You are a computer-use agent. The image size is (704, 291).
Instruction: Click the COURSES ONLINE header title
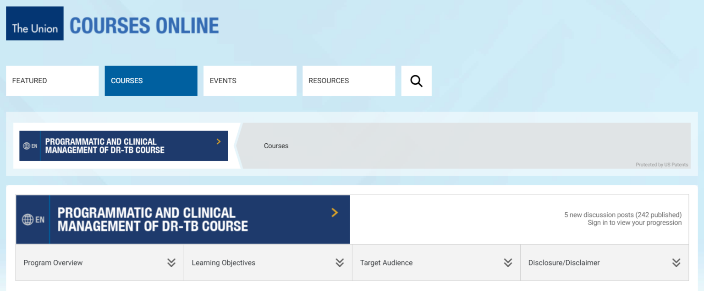(x=144, y=25)
